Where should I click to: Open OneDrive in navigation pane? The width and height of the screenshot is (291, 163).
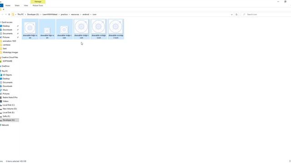5,66
